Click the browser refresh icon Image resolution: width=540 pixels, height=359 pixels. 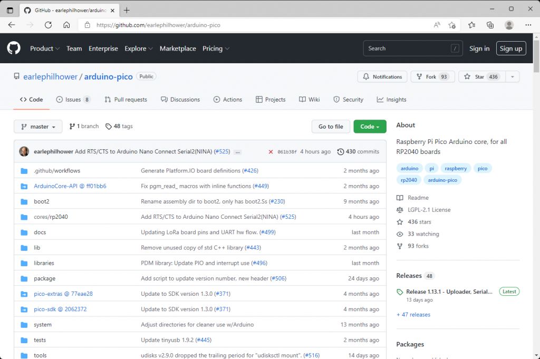point(48,25)
